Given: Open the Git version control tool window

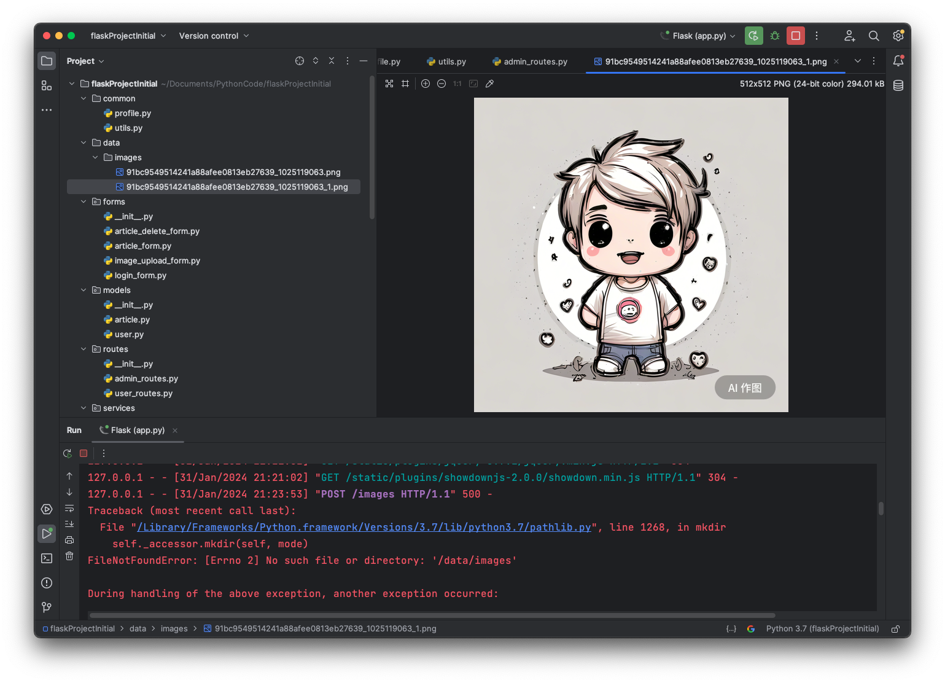Looking at the screenshot, I should [x=47, y=607].
